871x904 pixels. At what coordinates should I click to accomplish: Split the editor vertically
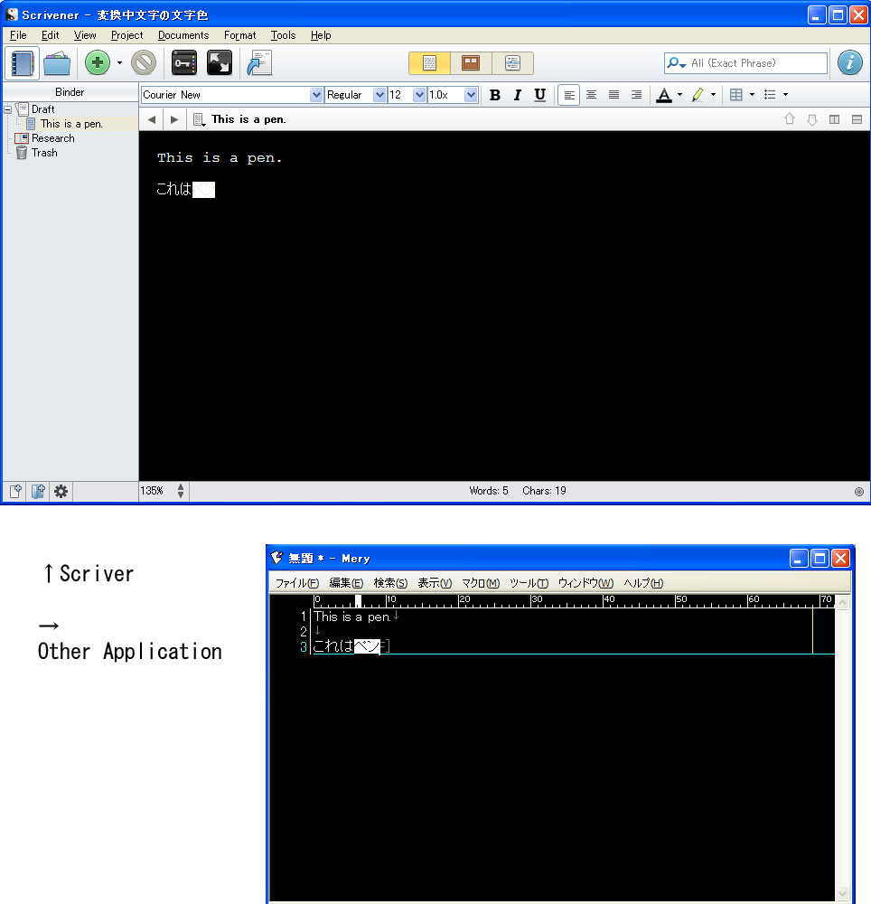pyautogui.click(x=834, y=119)
